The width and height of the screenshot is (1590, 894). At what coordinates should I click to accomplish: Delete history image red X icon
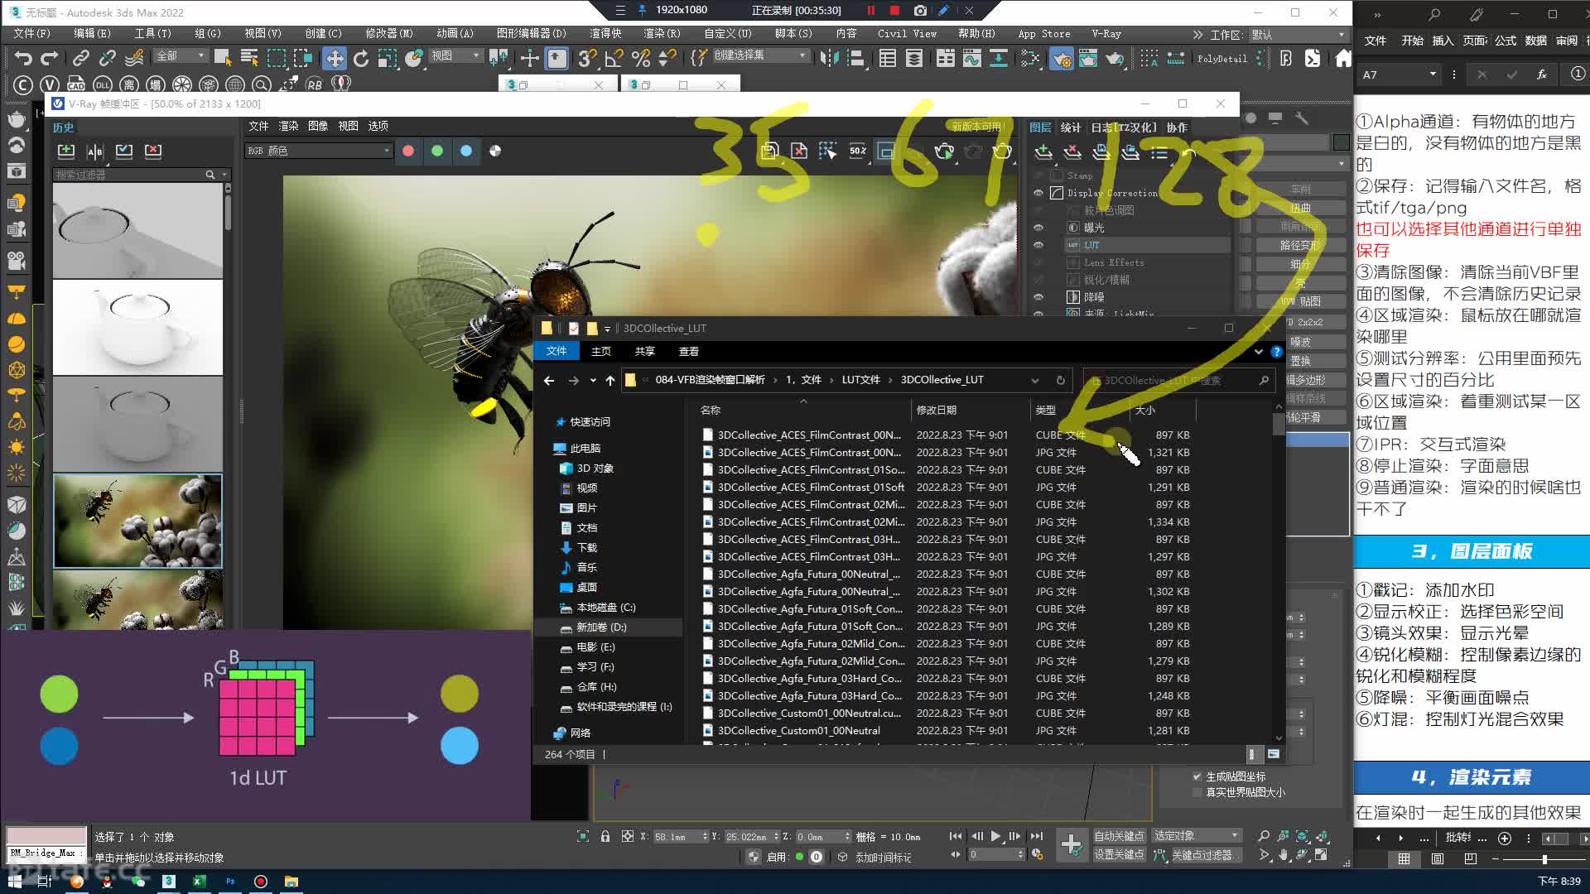pos(153,151)
